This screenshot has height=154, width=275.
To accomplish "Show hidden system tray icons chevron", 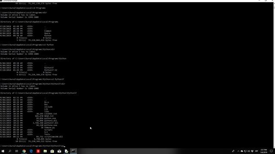I will click(238, 151).
